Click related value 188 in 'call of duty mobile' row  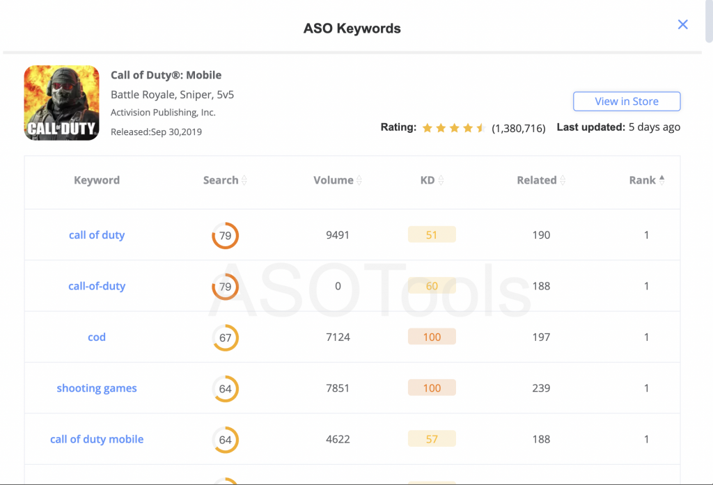[x=541, y=439]
